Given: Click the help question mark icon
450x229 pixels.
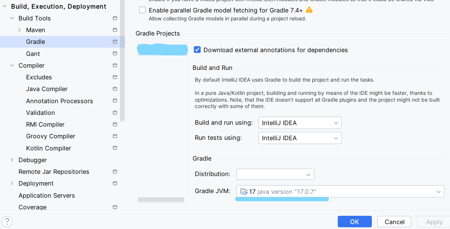Looking at the screenshot, I should coord(7,222).
